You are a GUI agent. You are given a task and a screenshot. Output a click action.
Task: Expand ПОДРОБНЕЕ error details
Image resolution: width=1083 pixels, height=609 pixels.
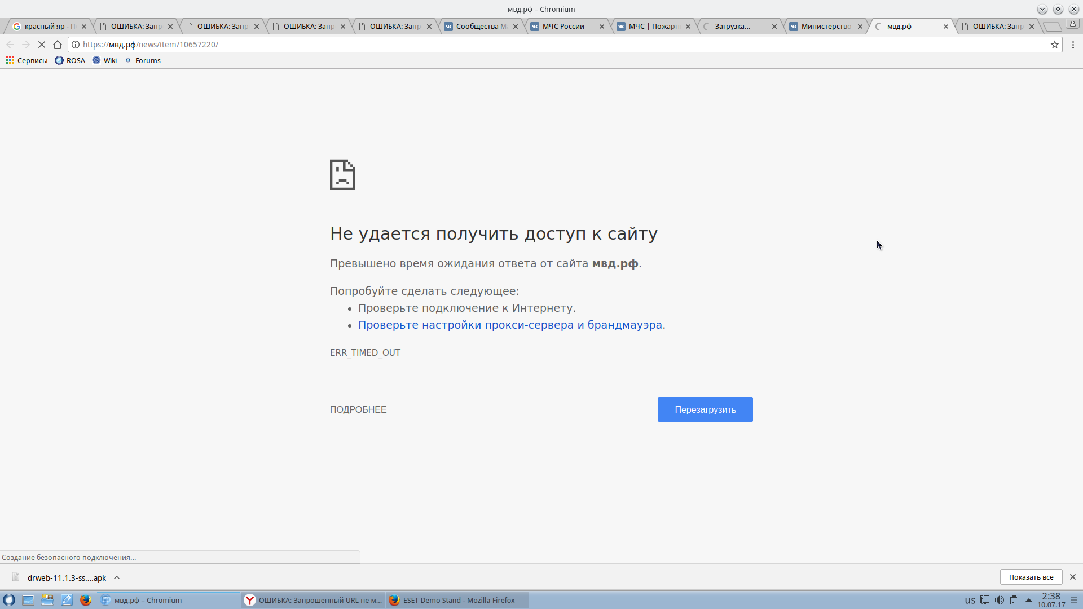(358, 409)
